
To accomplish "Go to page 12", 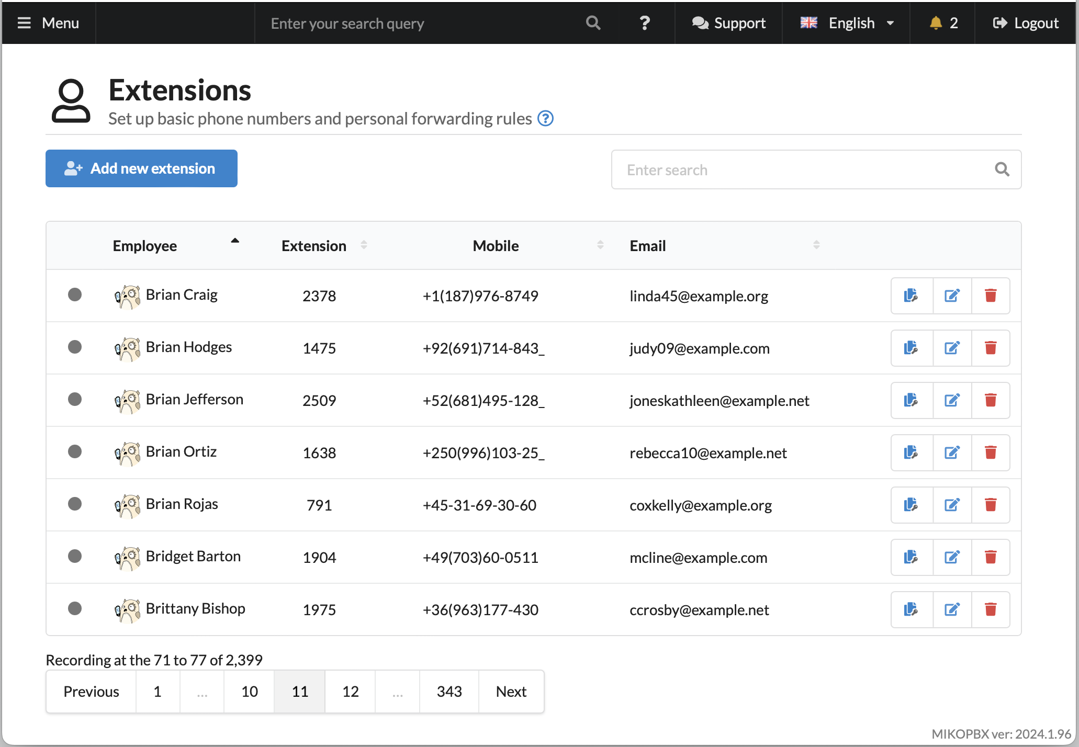I will pyautogui.click(x=350, y=692).
